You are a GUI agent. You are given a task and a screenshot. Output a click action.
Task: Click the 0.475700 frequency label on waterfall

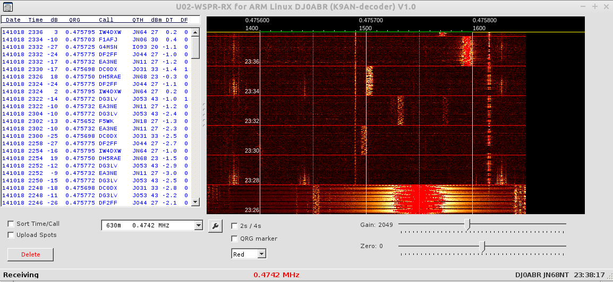point(371,20)
